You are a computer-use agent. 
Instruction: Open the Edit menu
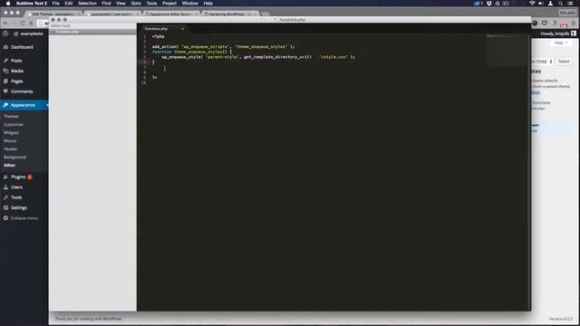coord(69,4)
